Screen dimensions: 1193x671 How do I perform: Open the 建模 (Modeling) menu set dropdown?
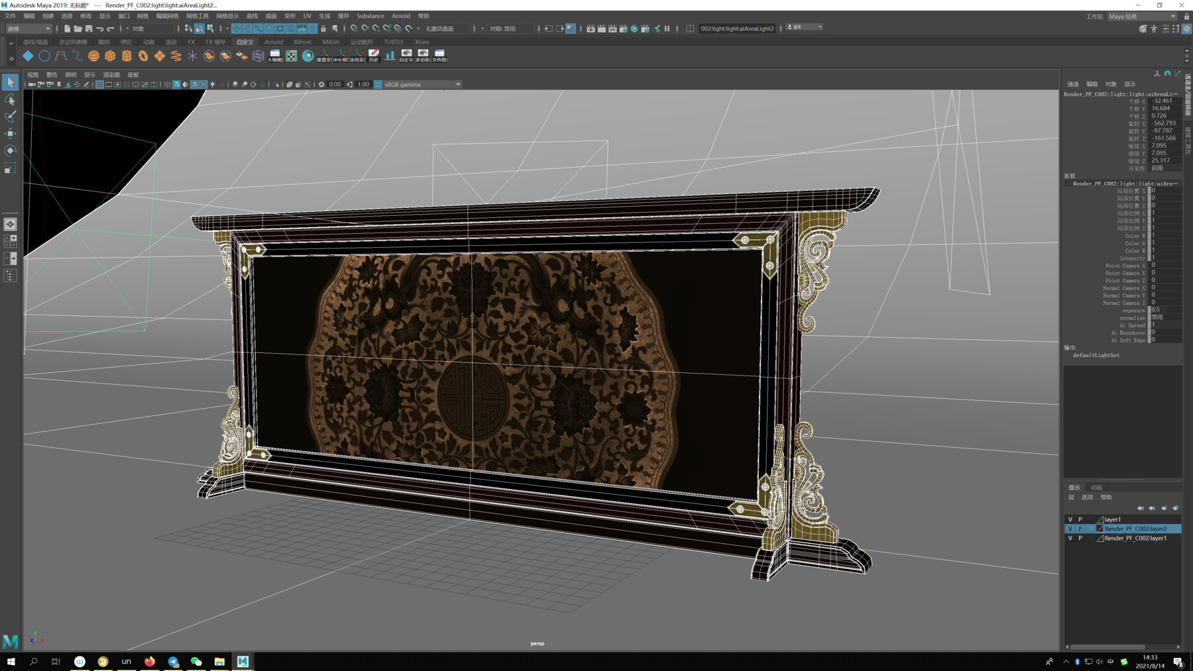[49, 28]
